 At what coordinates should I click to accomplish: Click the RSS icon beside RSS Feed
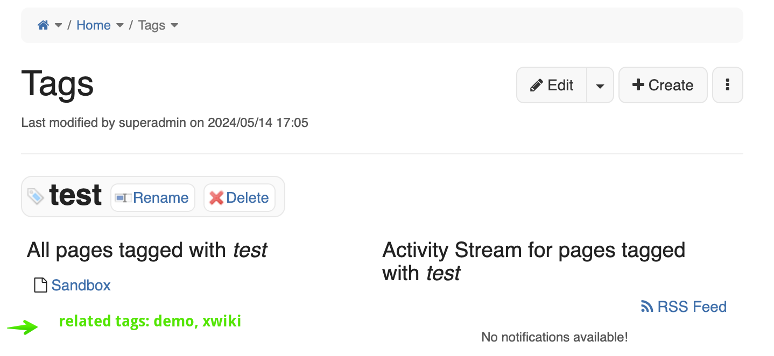click(647, 307)
